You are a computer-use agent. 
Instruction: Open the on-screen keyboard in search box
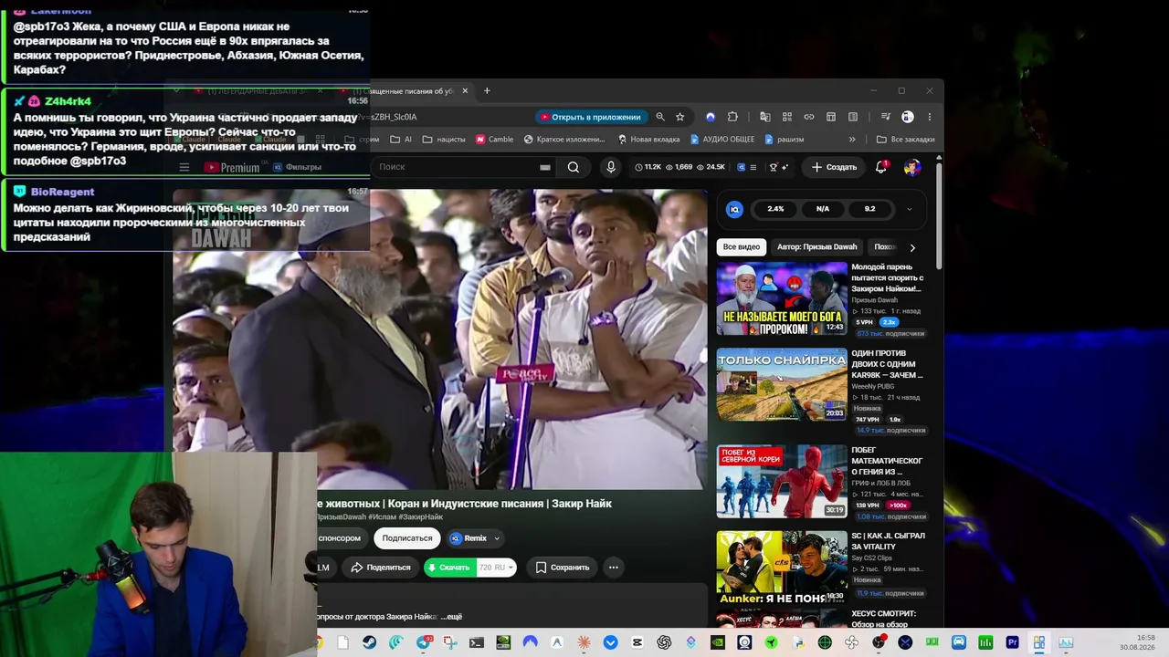click(545, 167)
